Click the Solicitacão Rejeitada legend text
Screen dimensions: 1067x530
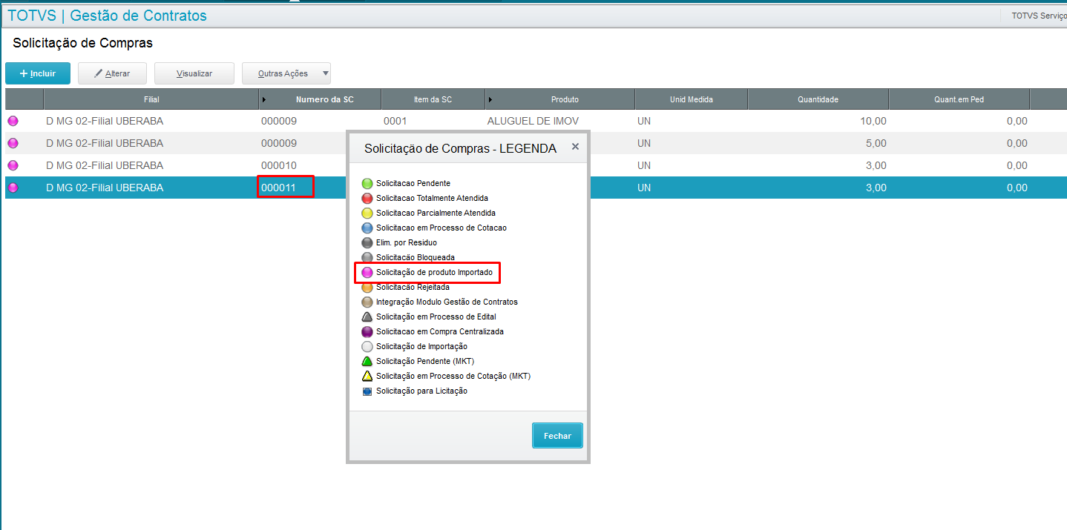[x=413, y=287]
